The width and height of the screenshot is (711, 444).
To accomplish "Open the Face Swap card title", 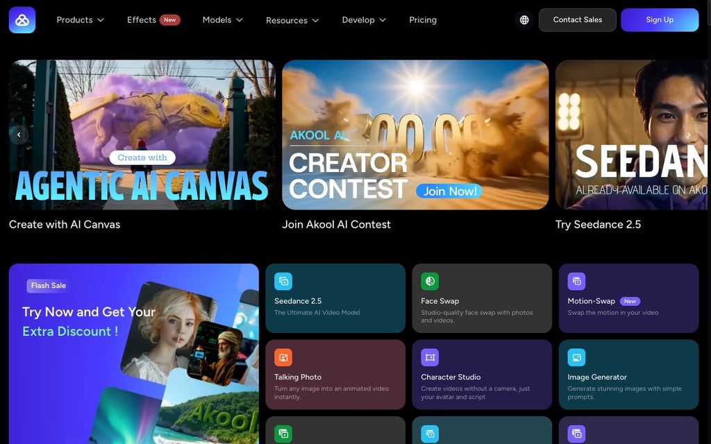I will pos(440,301).
